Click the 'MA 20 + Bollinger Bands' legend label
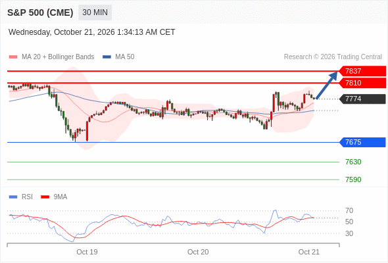 (x=58, y=57)
